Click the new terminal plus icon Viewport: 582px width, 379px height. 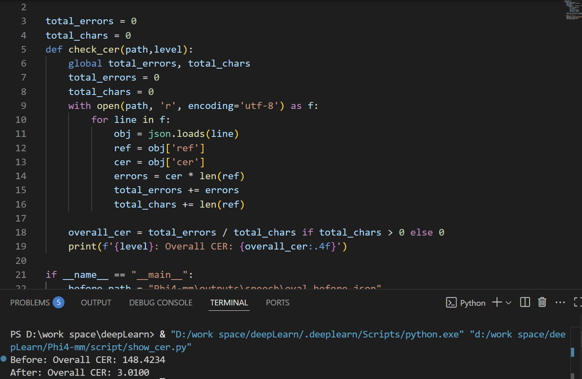point(497,303)
